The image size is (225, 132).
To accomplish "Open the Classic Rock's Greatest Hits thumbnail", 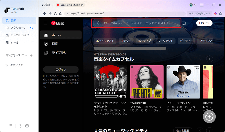I will click(111, 82).
